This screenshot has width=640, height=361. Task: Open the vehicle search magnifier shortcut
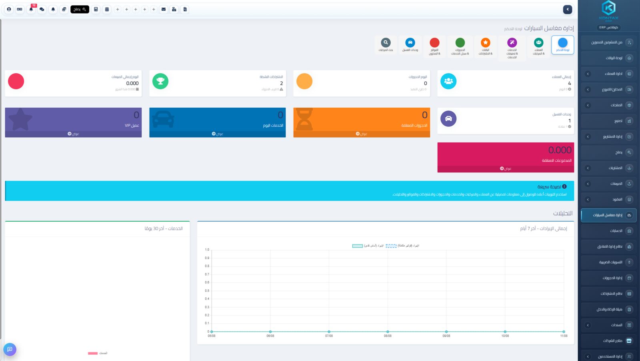(x=386, y=45)
